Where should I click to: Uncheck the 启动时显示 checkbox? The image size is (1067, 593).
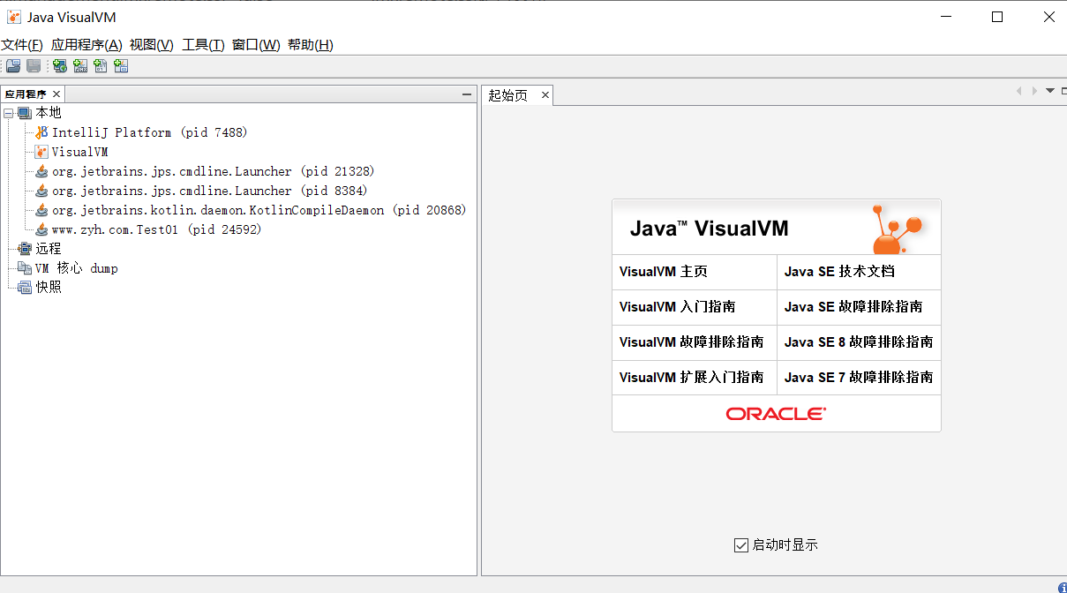(740, 545)
